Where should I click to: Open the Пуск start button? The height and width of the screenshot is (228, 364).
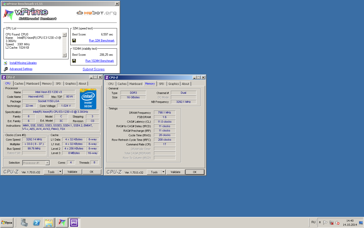tap(7, 223)
